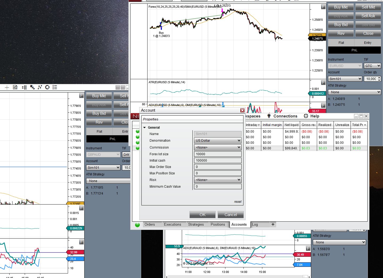Click the Minimum Cash Value field

[218, 187]
